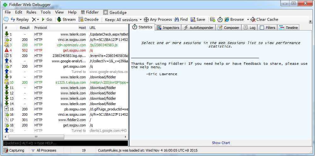Click the Save toolbar button
315x156 pixels.
pos(198,19)
